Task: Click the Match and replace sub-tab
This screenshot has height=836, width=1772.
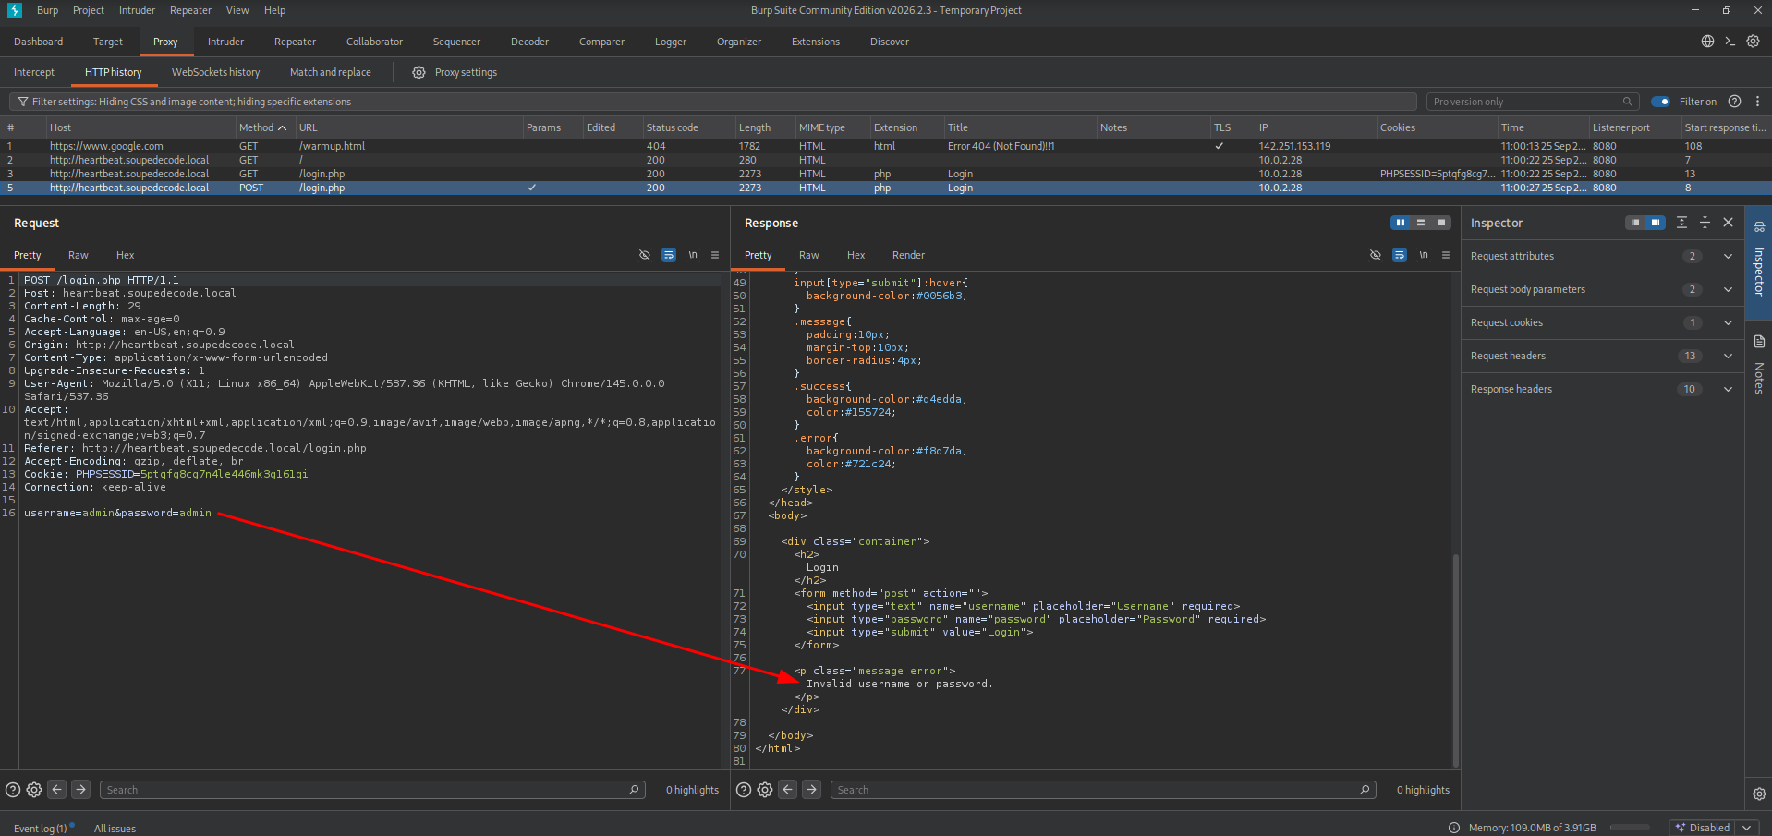Action: (x=330, y=72)
